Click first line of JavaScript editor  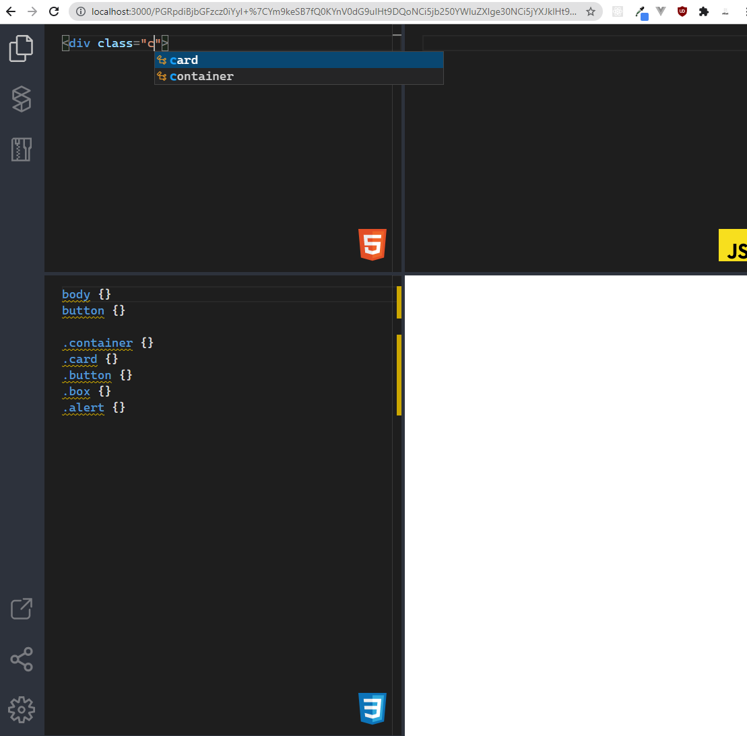(585, 43)
